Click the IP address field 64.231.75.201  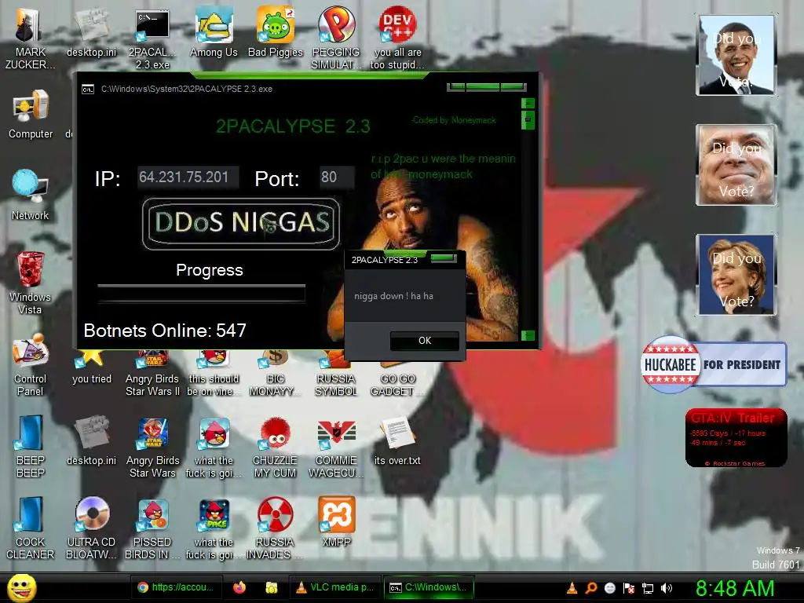click(188, 177)
